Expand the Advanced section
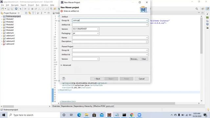 pos(61,65)
